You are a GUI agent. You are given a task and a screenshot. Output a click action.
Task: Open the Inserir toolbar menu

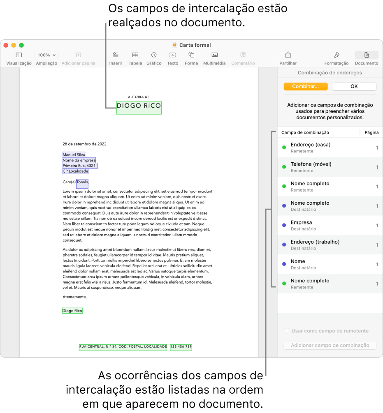point(116,55)
